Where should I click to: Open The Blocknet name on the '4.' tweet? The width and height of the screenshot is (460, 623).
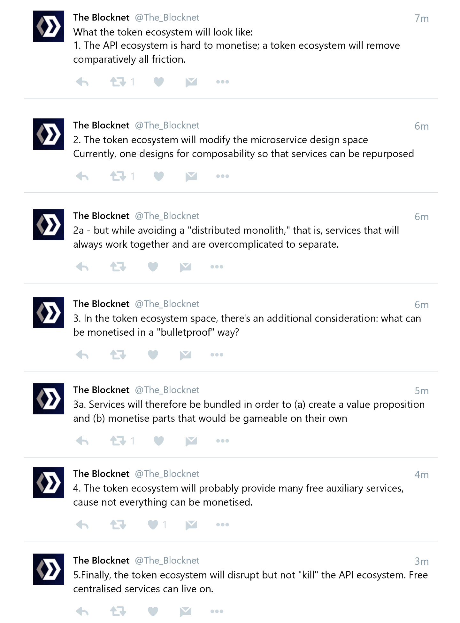click(x=101, y=474)
